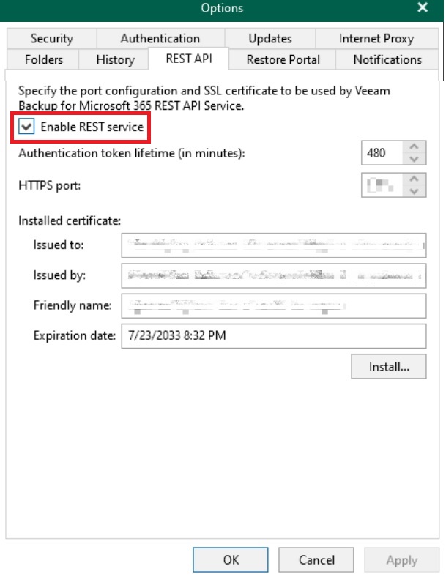Open the Restore Portal tab

283,59
